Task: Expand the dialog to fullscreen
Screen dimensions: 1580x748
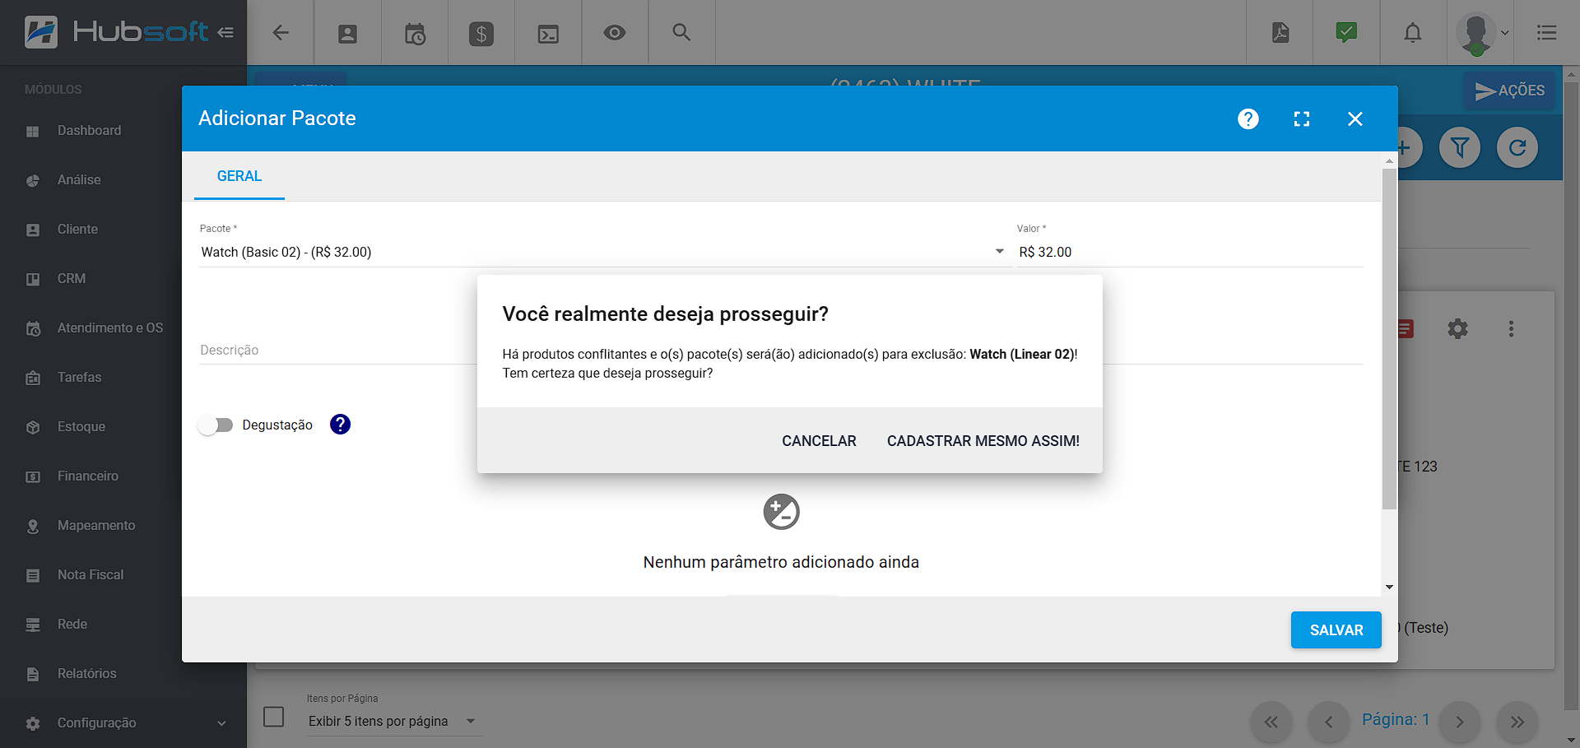Action: [x=1301, y=118]
